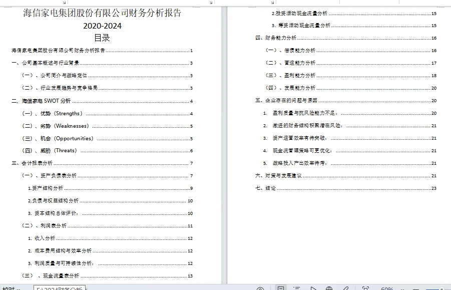The height and width of the screenshot is (290, 451).
Task: Open entry 5. 战略投入产出效率待考
Action: coord(350,163)
